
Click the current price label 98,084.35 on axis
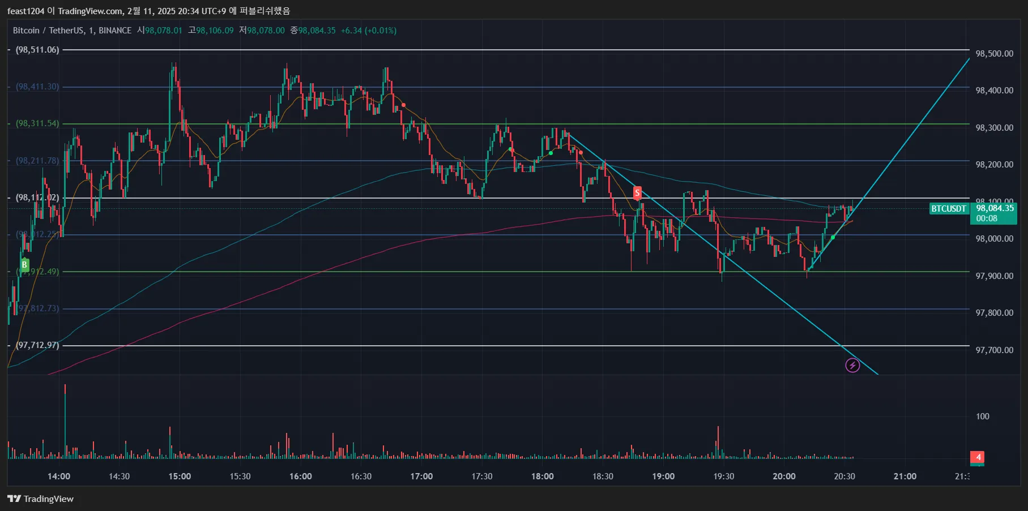[x=995, y=208]
